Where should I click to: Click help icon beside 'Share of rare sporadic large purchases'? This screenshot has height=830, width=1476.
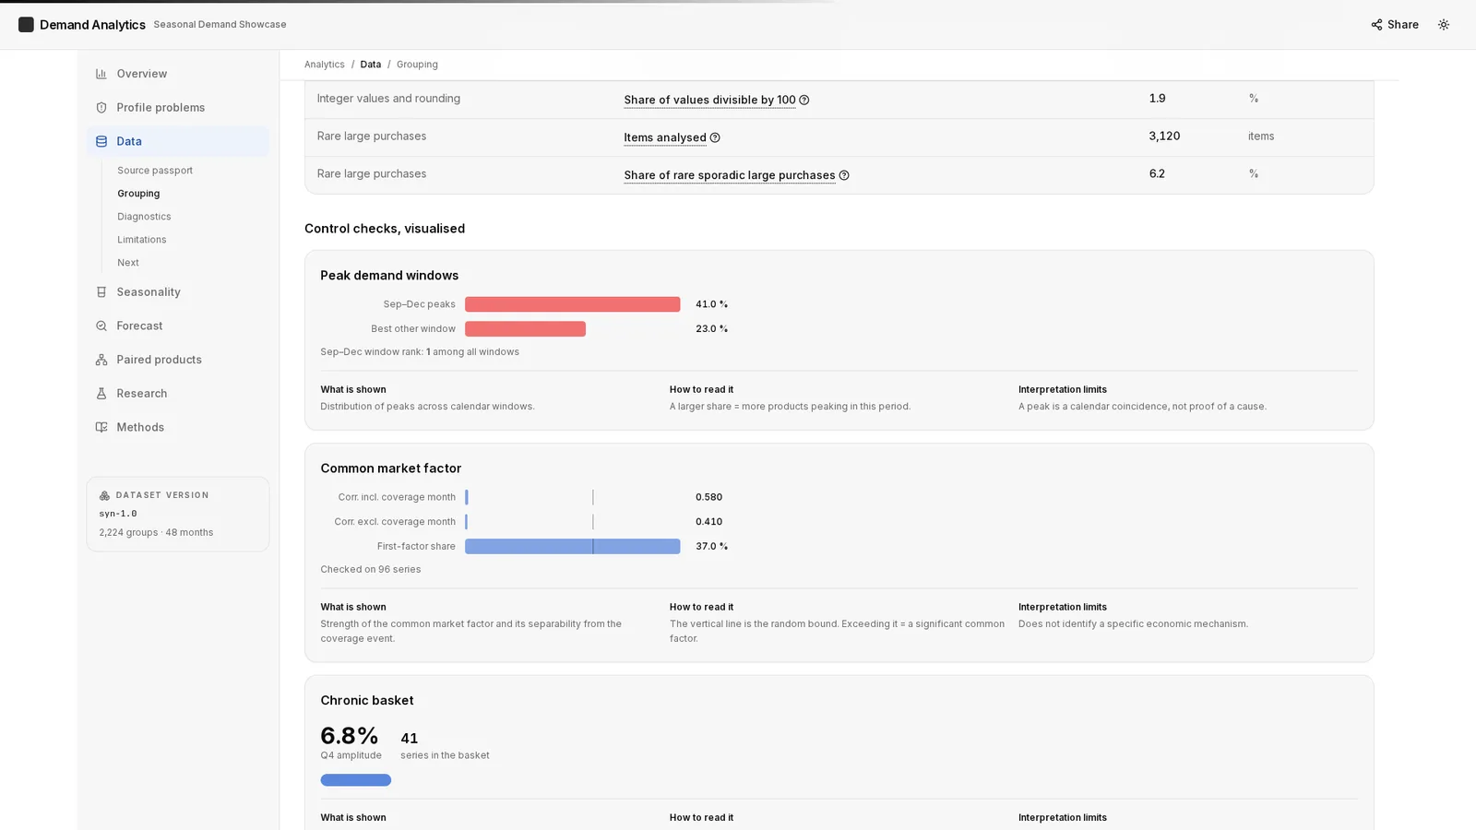(844, 175)
